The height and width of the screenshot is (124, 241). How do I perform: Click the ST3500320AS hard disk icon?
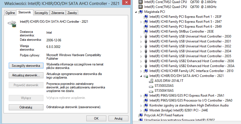click(x=151, y=86)
